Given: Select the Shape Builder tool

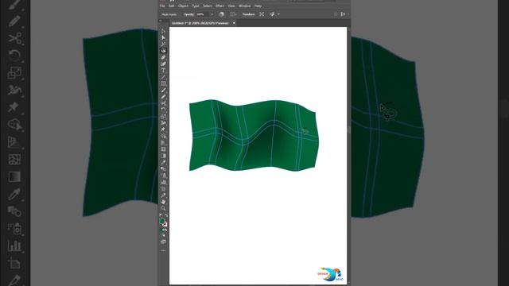Looking at the screenshot, I should (163, 136).
